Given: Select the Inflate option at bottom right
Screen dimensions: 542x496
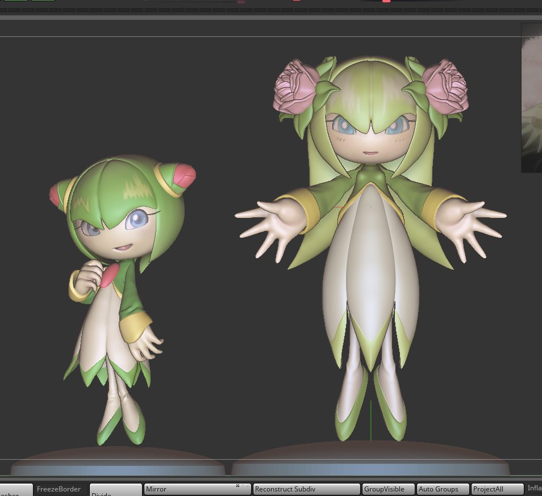Looking at the screenshot, I should (x=535, y=487).
